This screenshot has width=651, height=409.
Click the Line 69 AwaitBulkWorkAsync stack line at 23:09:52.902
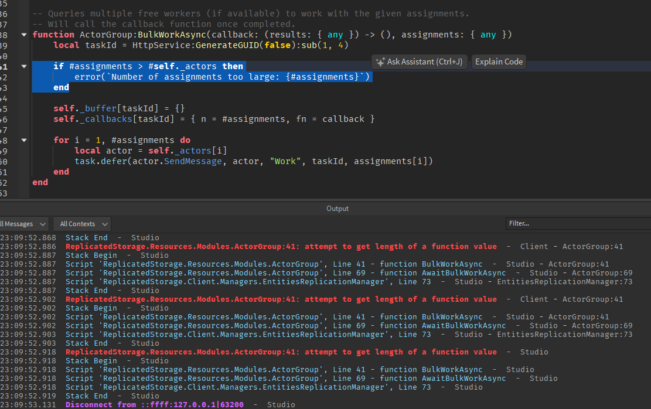click(285, 326)
